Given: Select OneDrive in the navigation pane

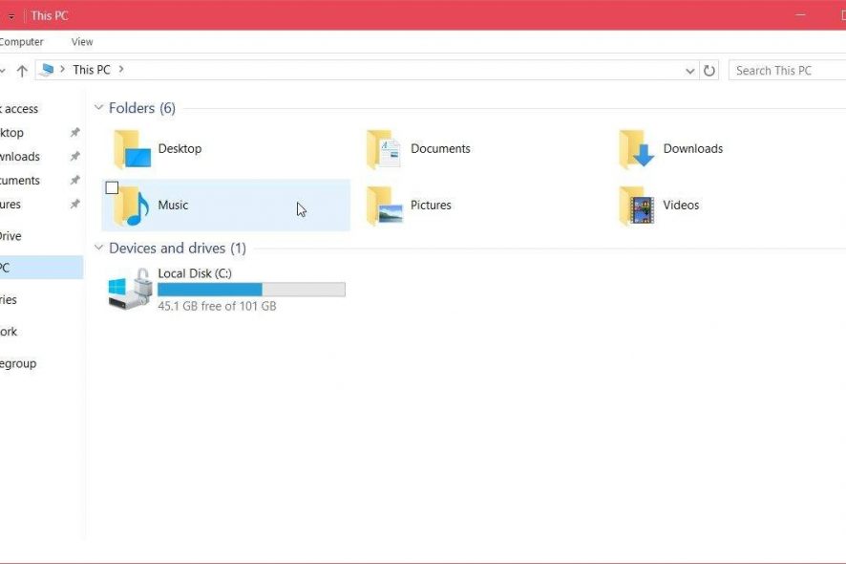Looking at the screenshot, I should pyautogui.click(x=11, y=236).
